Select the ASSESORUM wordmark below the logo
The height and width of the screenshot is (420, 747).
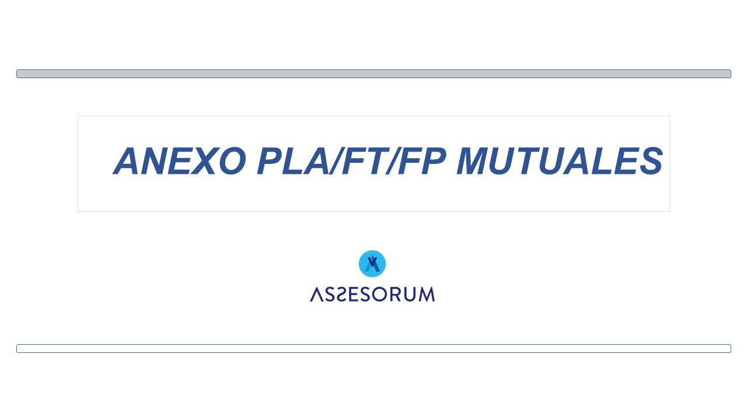372,294
